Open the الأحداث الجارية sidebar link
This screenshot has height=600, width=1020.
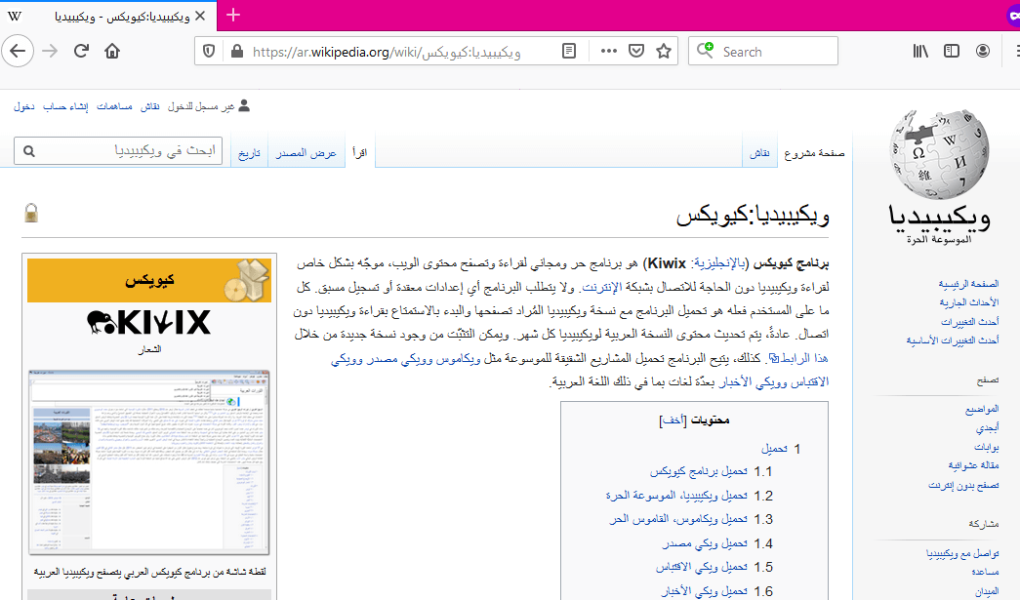[969, 302]
